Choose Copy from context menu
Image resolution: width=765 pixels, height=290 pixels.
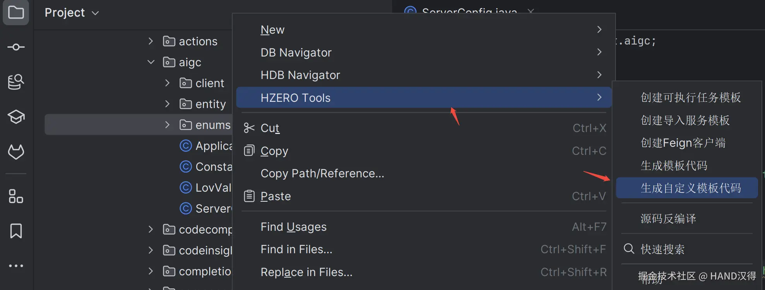pyautogui.click(x=274, y=151)
